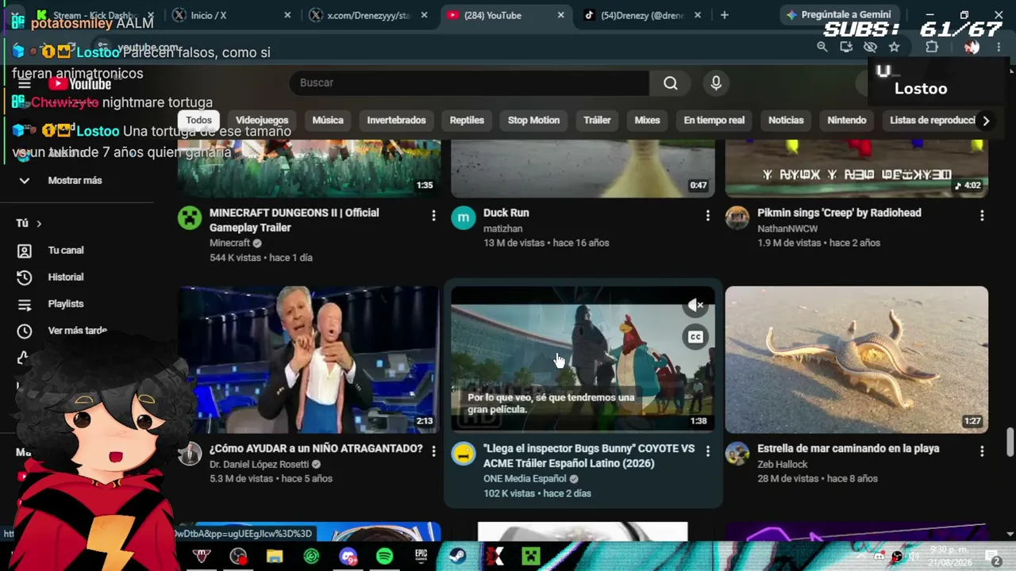Bookmark this page with the star icon
Viewport: 1016px width, 571px height.
(x=895, y=47)
